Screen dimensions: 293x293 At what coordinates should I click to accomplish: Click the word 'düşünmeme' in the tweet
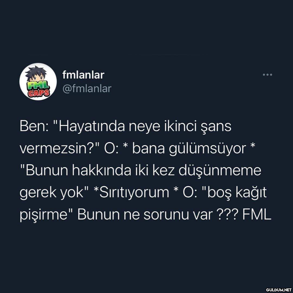coord(220,171)
